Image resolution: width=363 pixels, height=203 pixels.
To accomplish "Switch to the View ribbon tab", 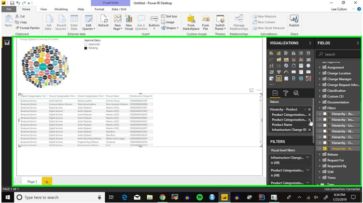I will coord(43,9).
